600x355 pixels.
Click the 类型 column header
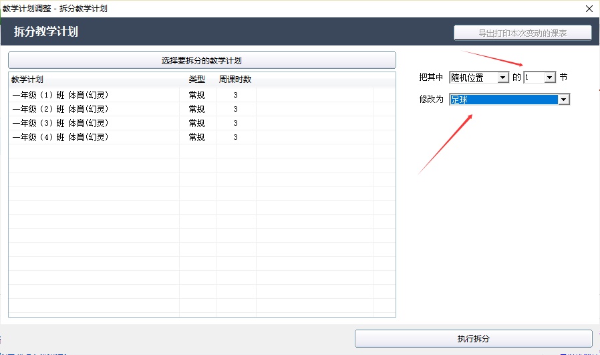[x=197, y=80]
